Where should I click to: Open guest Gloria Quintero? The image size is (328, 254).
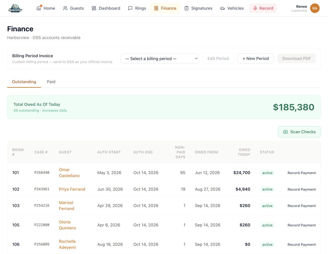(x=67, y=225)
